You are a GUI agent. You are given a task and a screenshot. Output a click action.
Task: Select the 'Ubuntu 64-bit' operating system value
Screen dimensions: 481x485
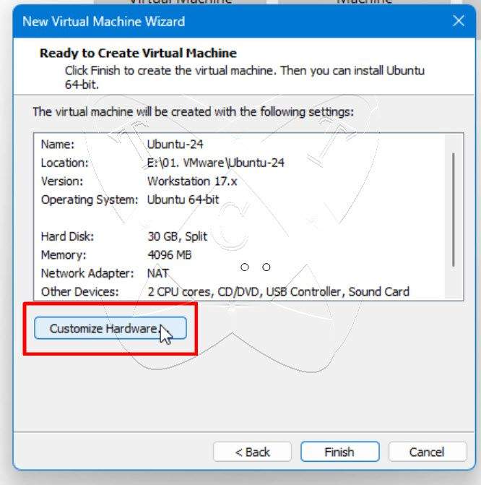click(183, 199)
